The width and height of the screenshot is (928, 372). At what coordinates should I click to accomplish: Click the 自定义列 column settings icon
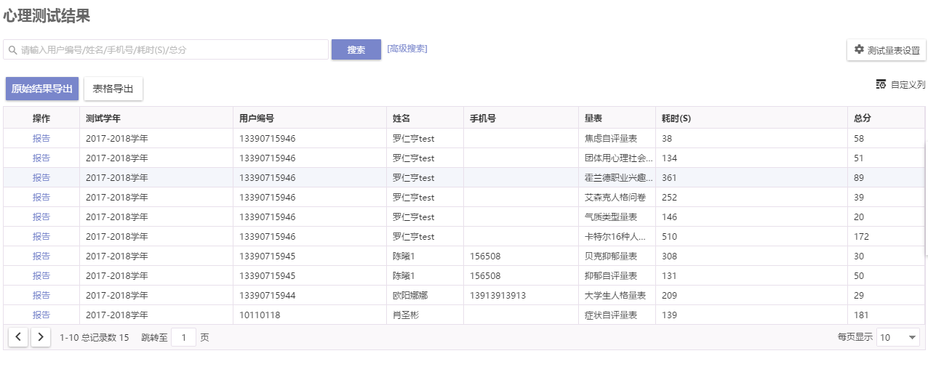click(x=881, y=84)
